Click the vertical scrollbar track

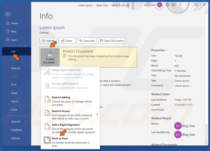tap(206, 134)
